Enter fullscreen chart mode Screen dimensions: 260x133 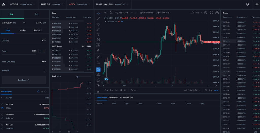coord(211,13)
